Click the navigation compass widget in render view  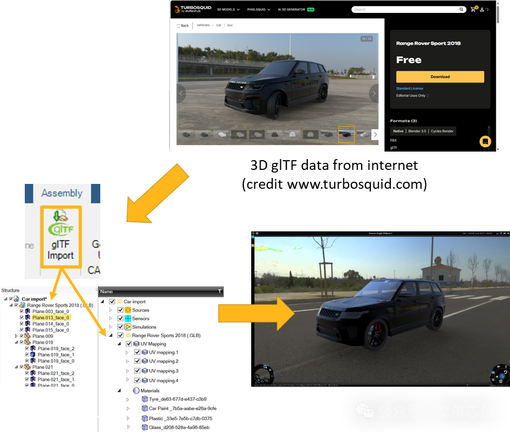click(264, 374)
